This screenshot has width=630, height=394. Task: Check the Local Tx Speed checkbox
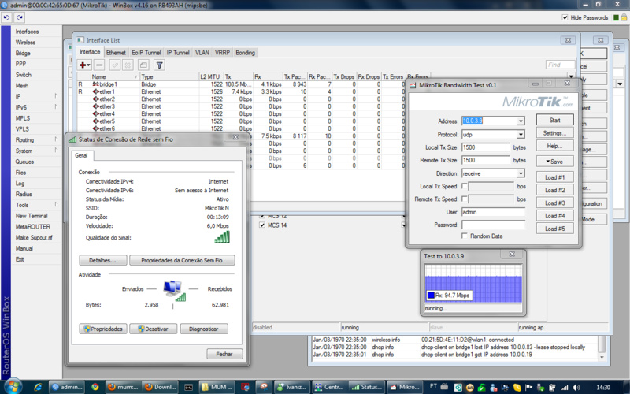point(465,187)
